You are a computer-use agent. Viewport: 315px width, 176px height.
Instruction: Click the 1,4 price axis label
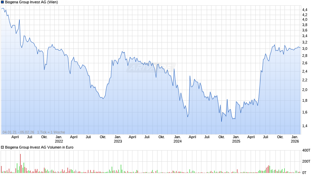click(305, 126)
